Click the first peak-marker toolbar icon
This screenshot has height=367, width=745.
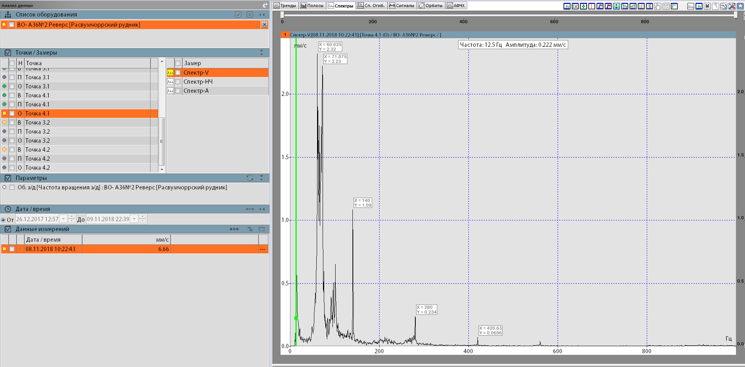coord(567,6)
